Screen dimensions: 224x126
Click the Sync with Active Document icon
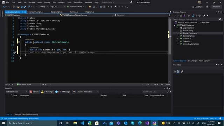193,15
